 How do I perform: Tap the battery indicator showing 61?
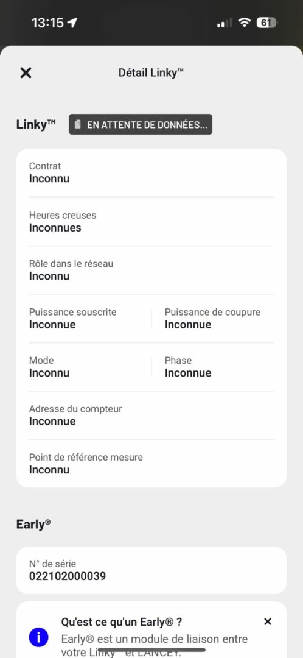[x=266, y=23]
